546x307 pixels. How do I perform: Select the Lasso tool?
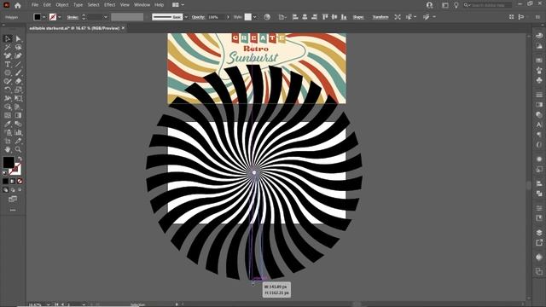(x=18, y=47)
